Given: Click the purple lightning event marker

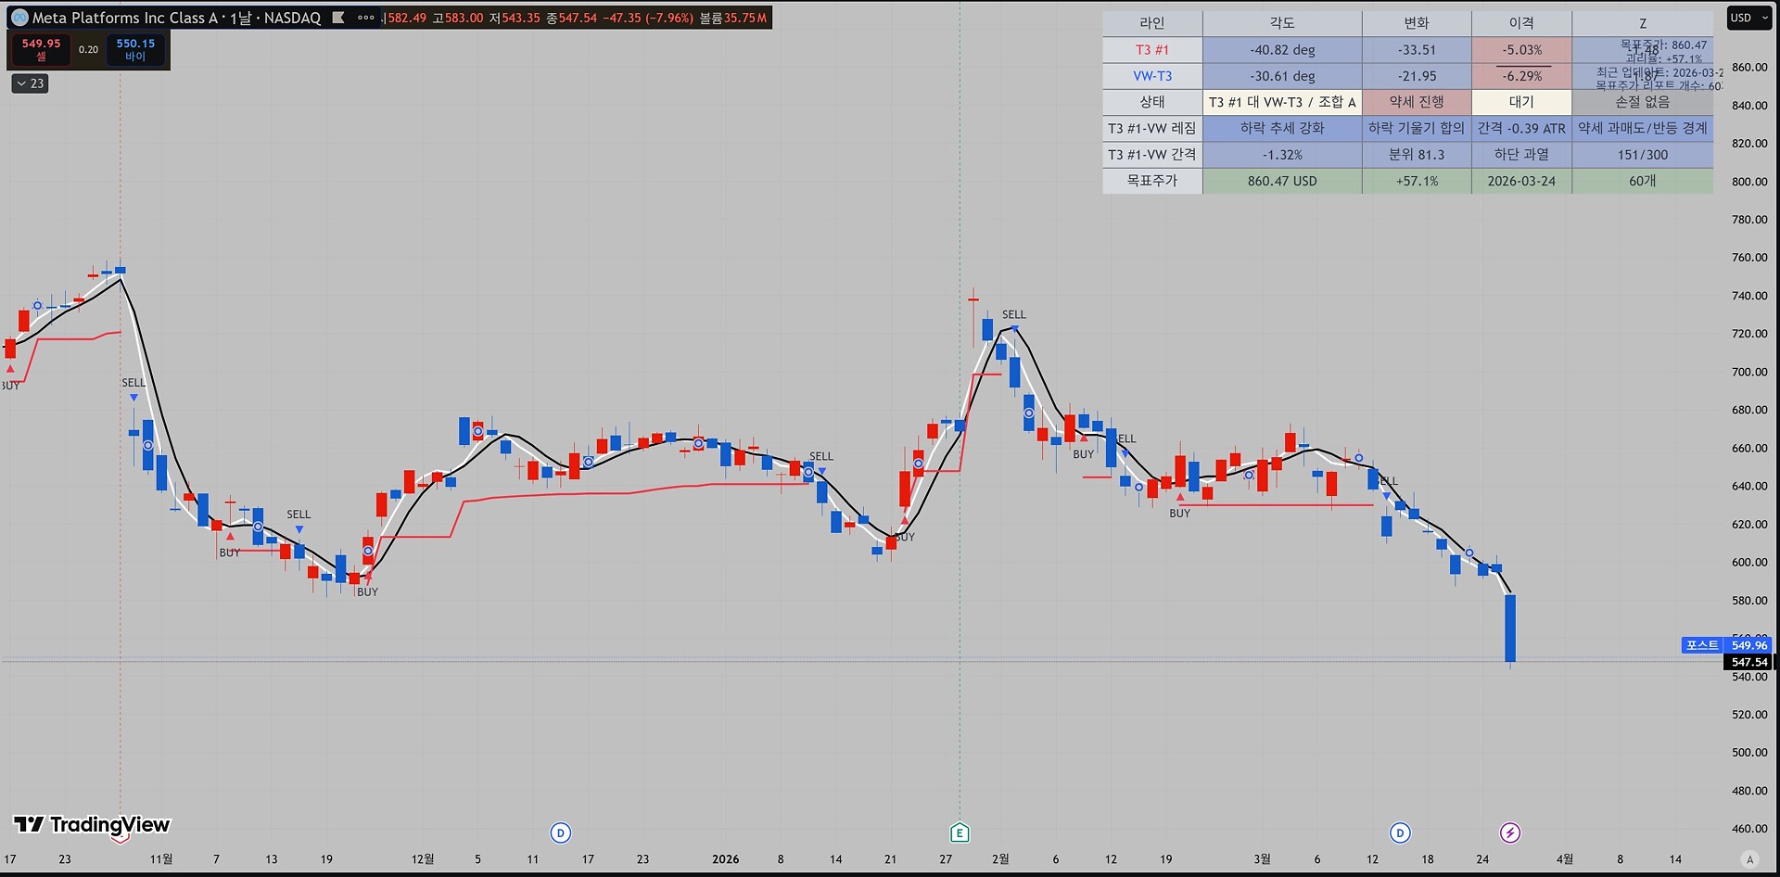Looking at the screenshot, I should click(1510, 833).
